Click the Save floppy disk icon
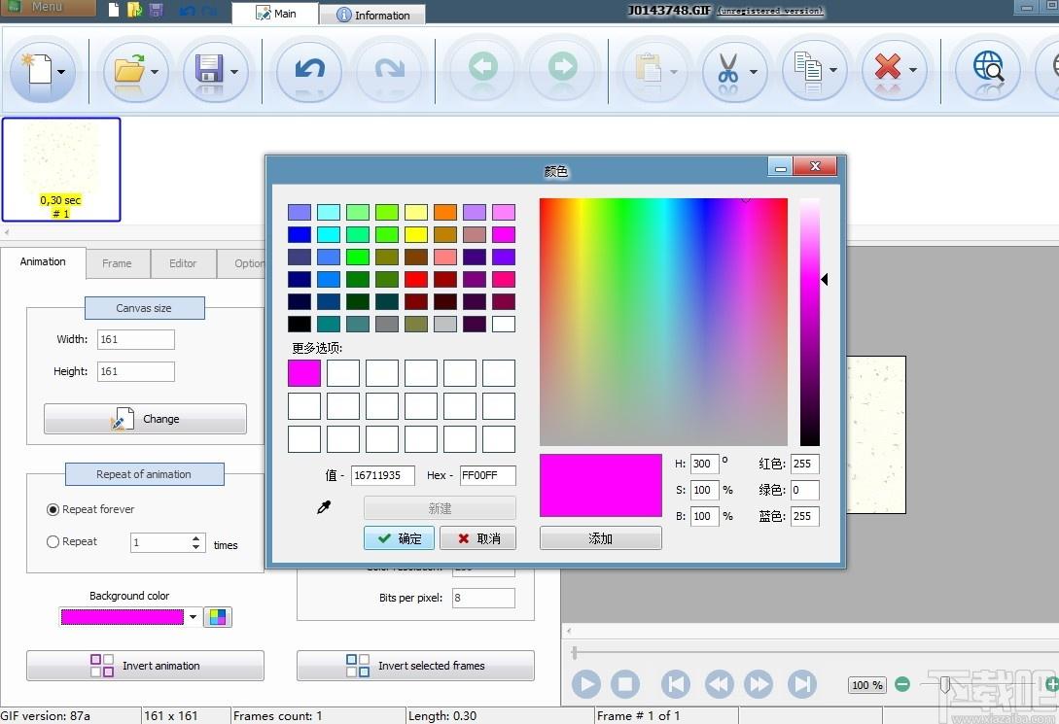This screenshot has height=724, width=1059. pos(209,70)
